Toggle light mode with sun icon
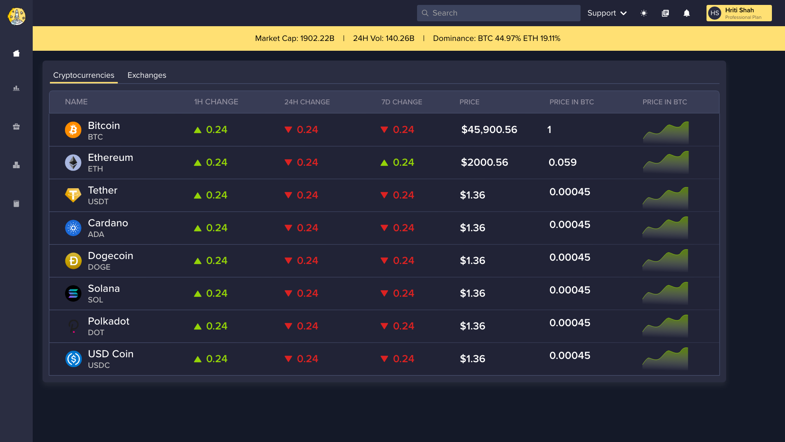This screenshot has width=785, height=442. 644,13
